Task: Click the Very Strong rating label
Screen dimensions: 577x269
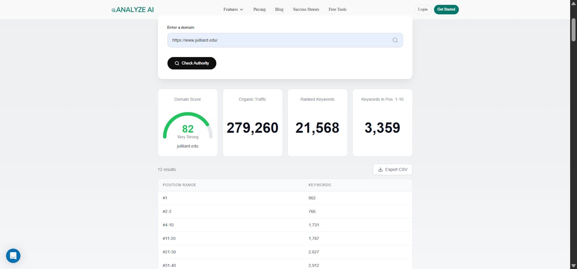Action: (x=188, y=137)
